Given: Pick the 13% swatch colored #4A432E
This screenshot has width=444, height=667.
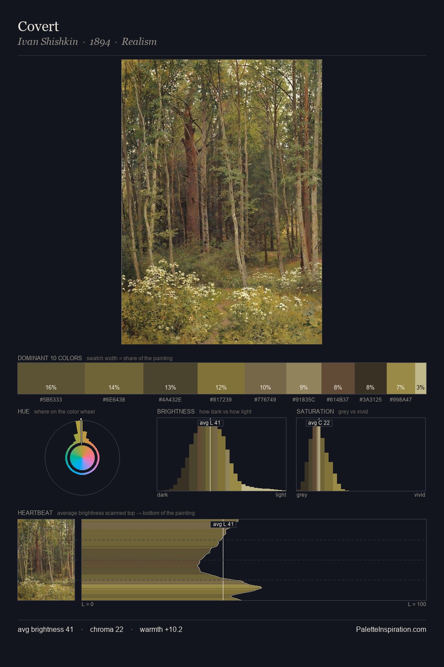Looking at the screenshot, I should pyautogui.click(x=170, y=378).
